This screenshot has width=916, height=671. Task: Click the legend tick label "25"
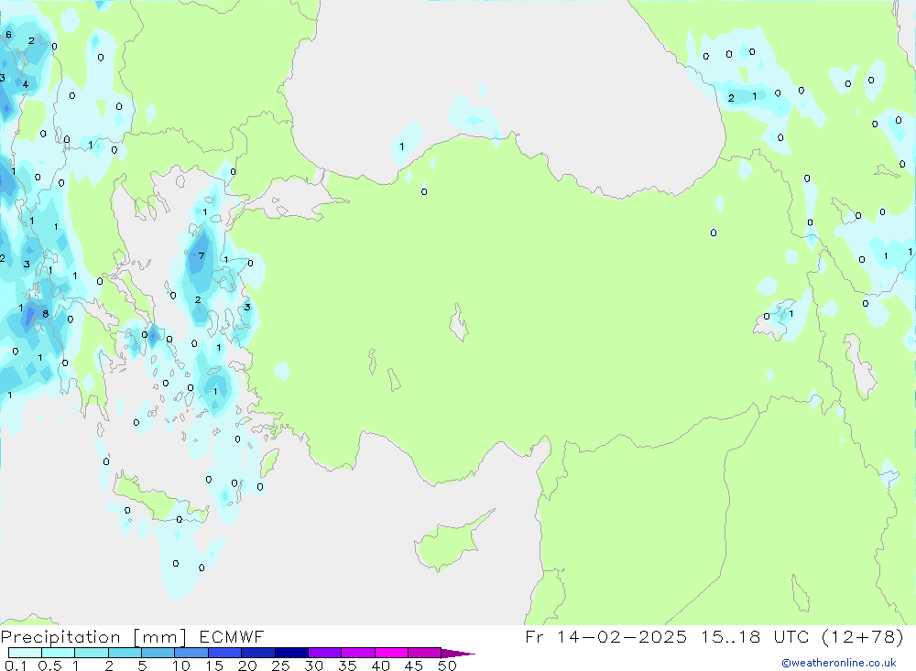click(x=280, y=666)
